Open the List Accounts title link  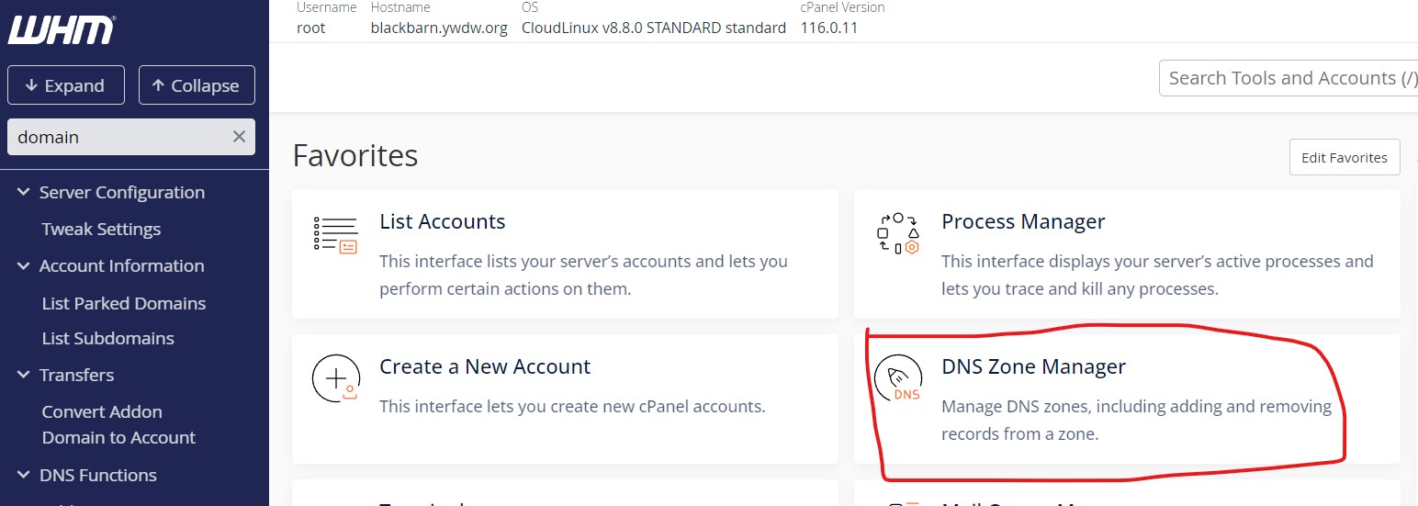coord(443,221)
